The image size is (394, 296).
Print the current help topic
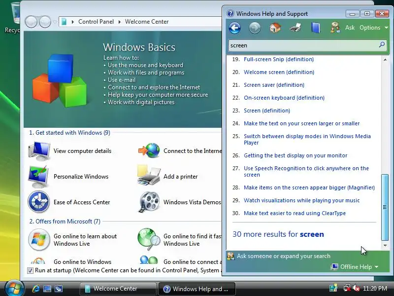coord(295,28)
